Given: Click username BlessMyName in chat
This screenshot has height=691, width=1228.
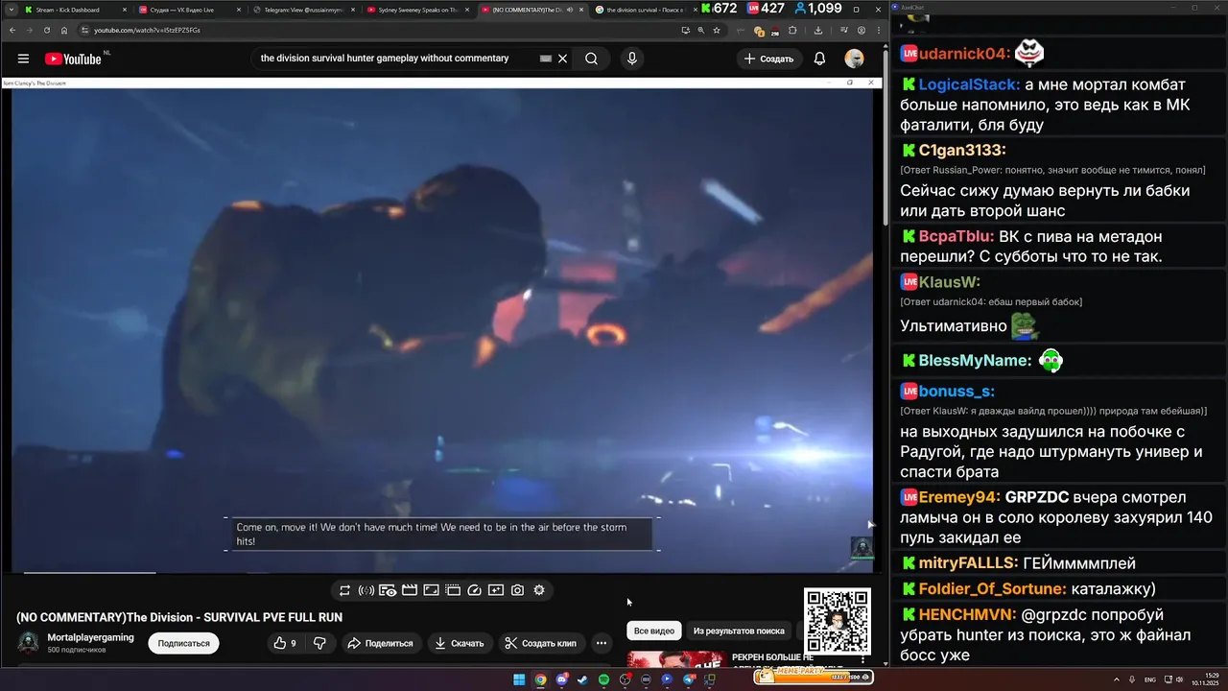Looking at the screenshot, I should click(975, 361).
